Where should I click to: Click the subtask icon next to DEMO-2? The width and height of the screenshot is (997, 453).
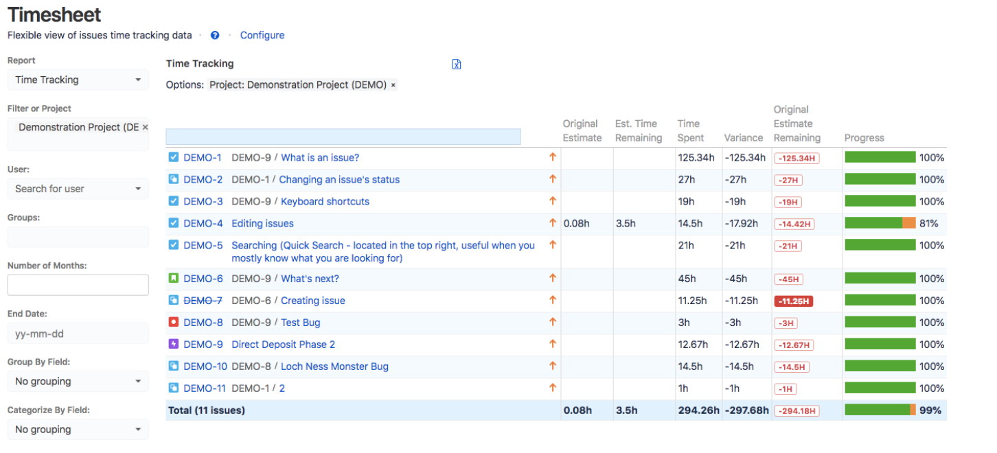pos(172,179)
